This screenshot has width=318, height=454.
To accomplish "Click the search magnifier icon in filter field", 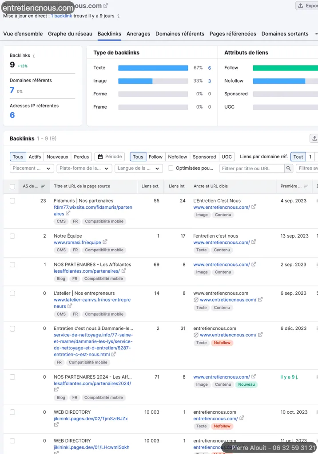I will 289,168.
